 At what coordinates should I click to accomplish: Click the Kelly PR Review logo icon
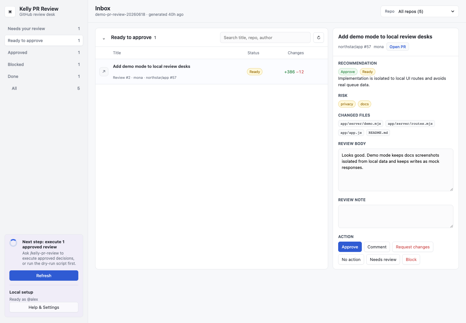pos(10,12)
